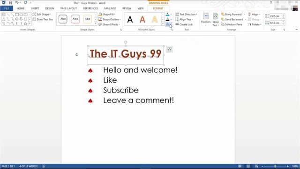This screenshot has width=300, height=169.
Task: Apply the third Abc shape style with tan outline
Action: 88,19
